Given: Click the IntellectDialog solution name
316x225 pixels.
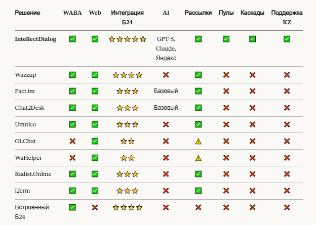Looking at the screenshot, I should (35, 39).
